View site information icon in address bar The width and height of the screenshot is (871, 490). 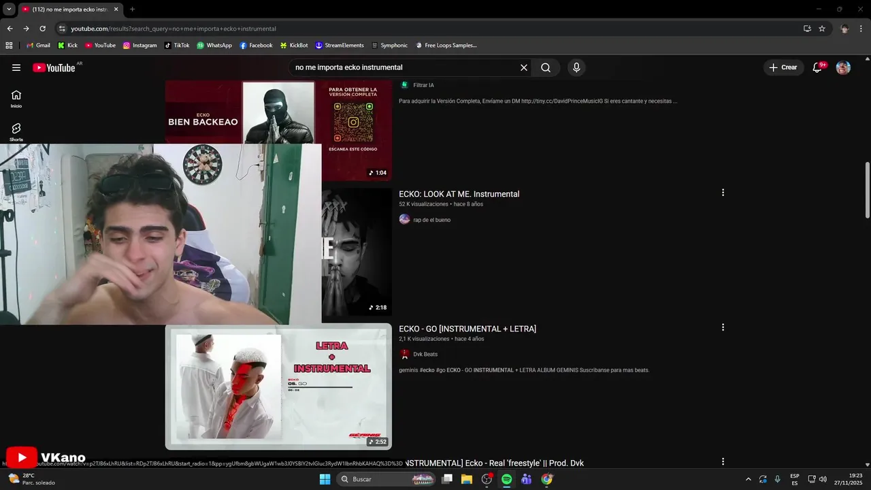pyautogui.click(x=62, y=29)
